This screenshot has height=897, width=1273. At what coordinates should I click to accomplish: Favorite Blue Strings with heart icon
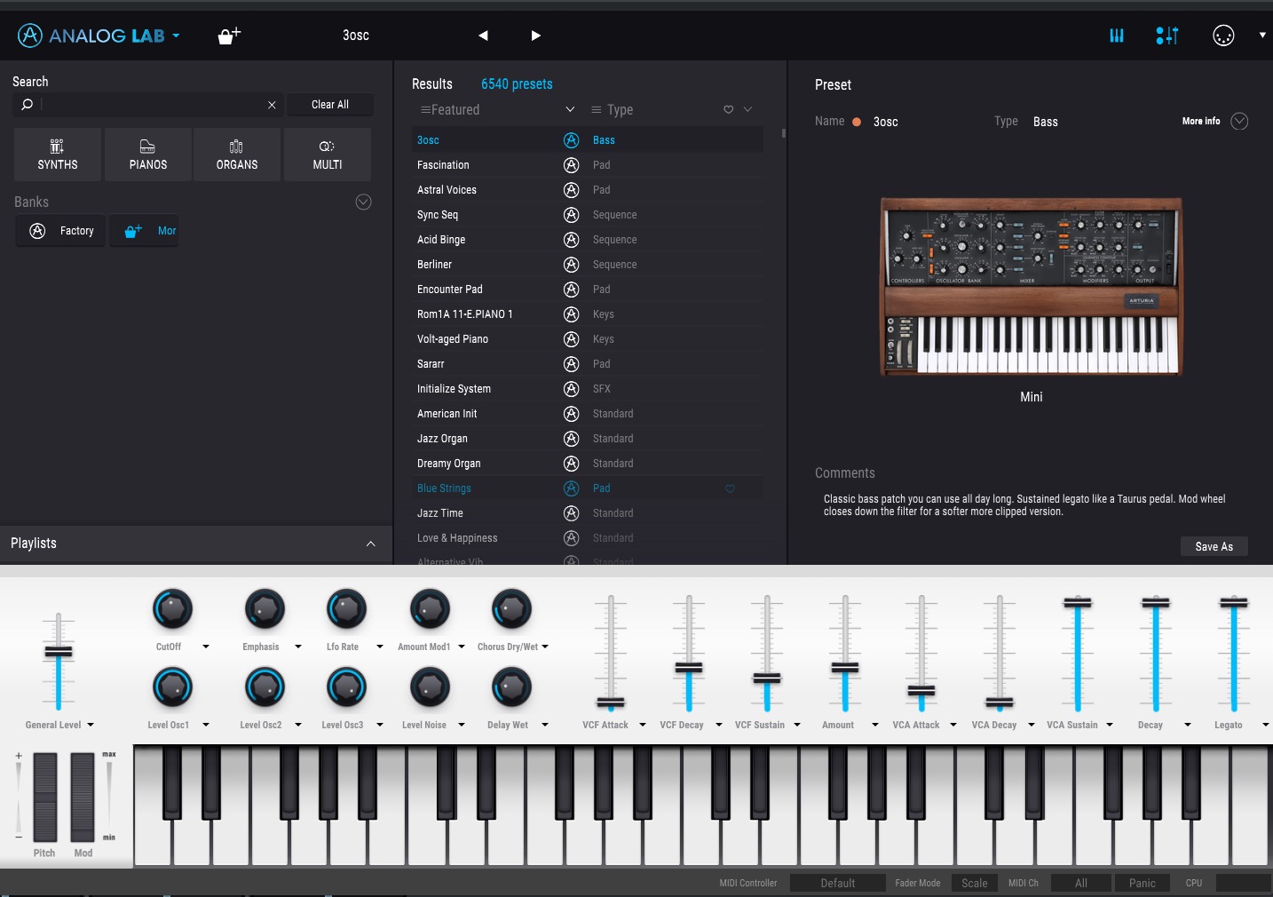point(731,488)
